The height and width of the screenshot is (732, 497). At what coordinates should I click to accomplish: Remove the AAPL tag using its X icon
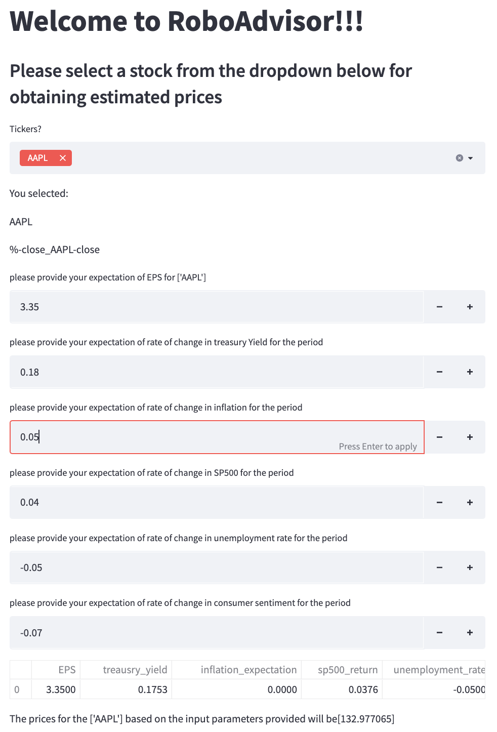(63, 158)
